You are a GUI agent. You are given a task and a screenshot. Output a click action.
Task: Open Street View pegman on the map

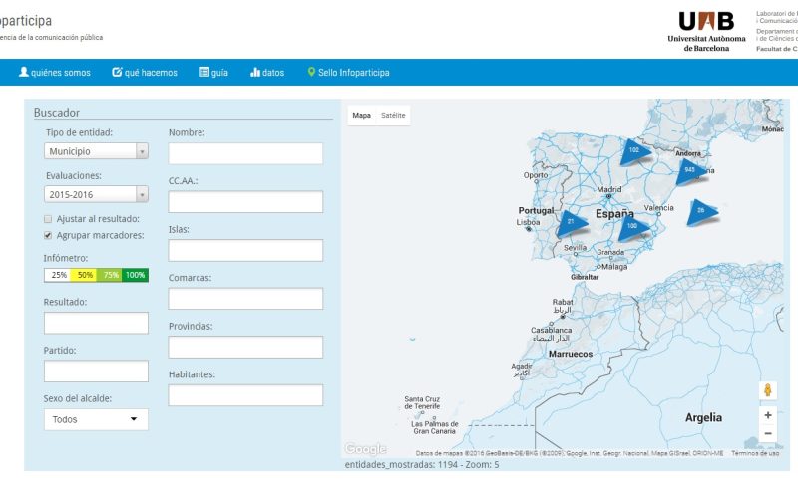coord(768,390)
